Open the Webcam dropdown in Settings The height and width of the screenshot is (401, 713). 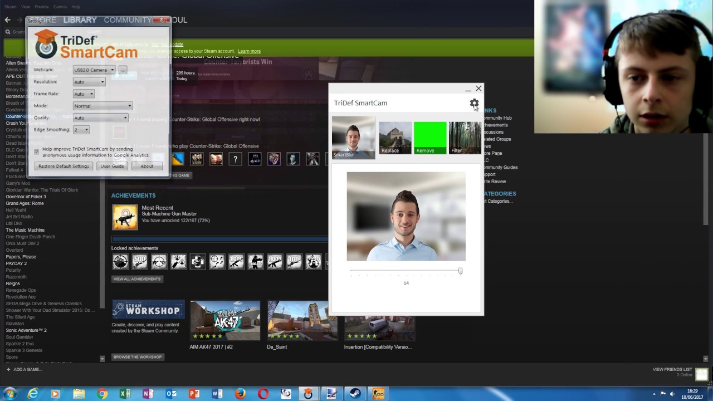tap(94, 70)
